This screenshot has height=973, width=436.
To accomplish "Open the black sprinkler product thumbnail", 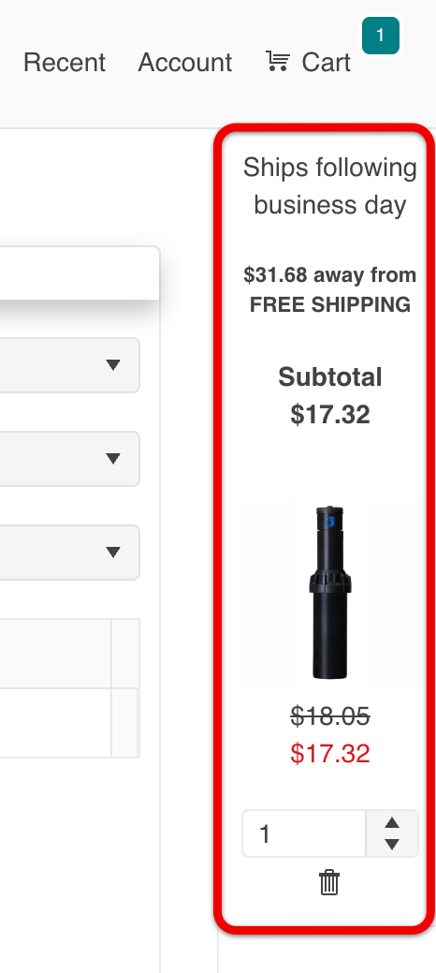I will (x=330, y=592).
